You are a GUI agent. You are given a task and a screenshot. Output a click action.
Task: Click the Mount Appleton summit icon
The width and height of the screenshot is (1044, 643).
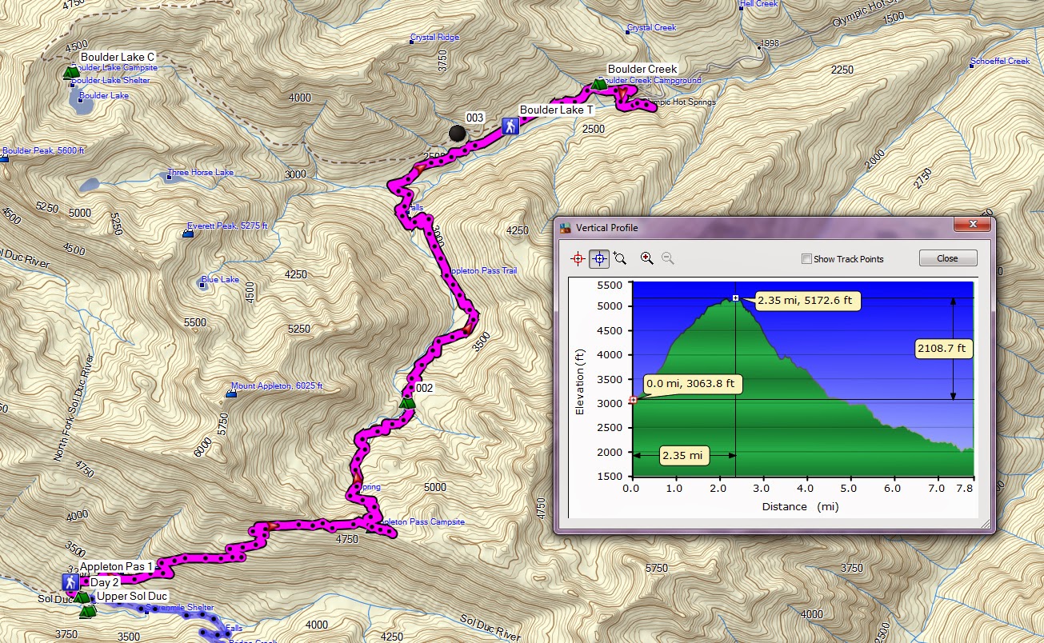(230, 393)
